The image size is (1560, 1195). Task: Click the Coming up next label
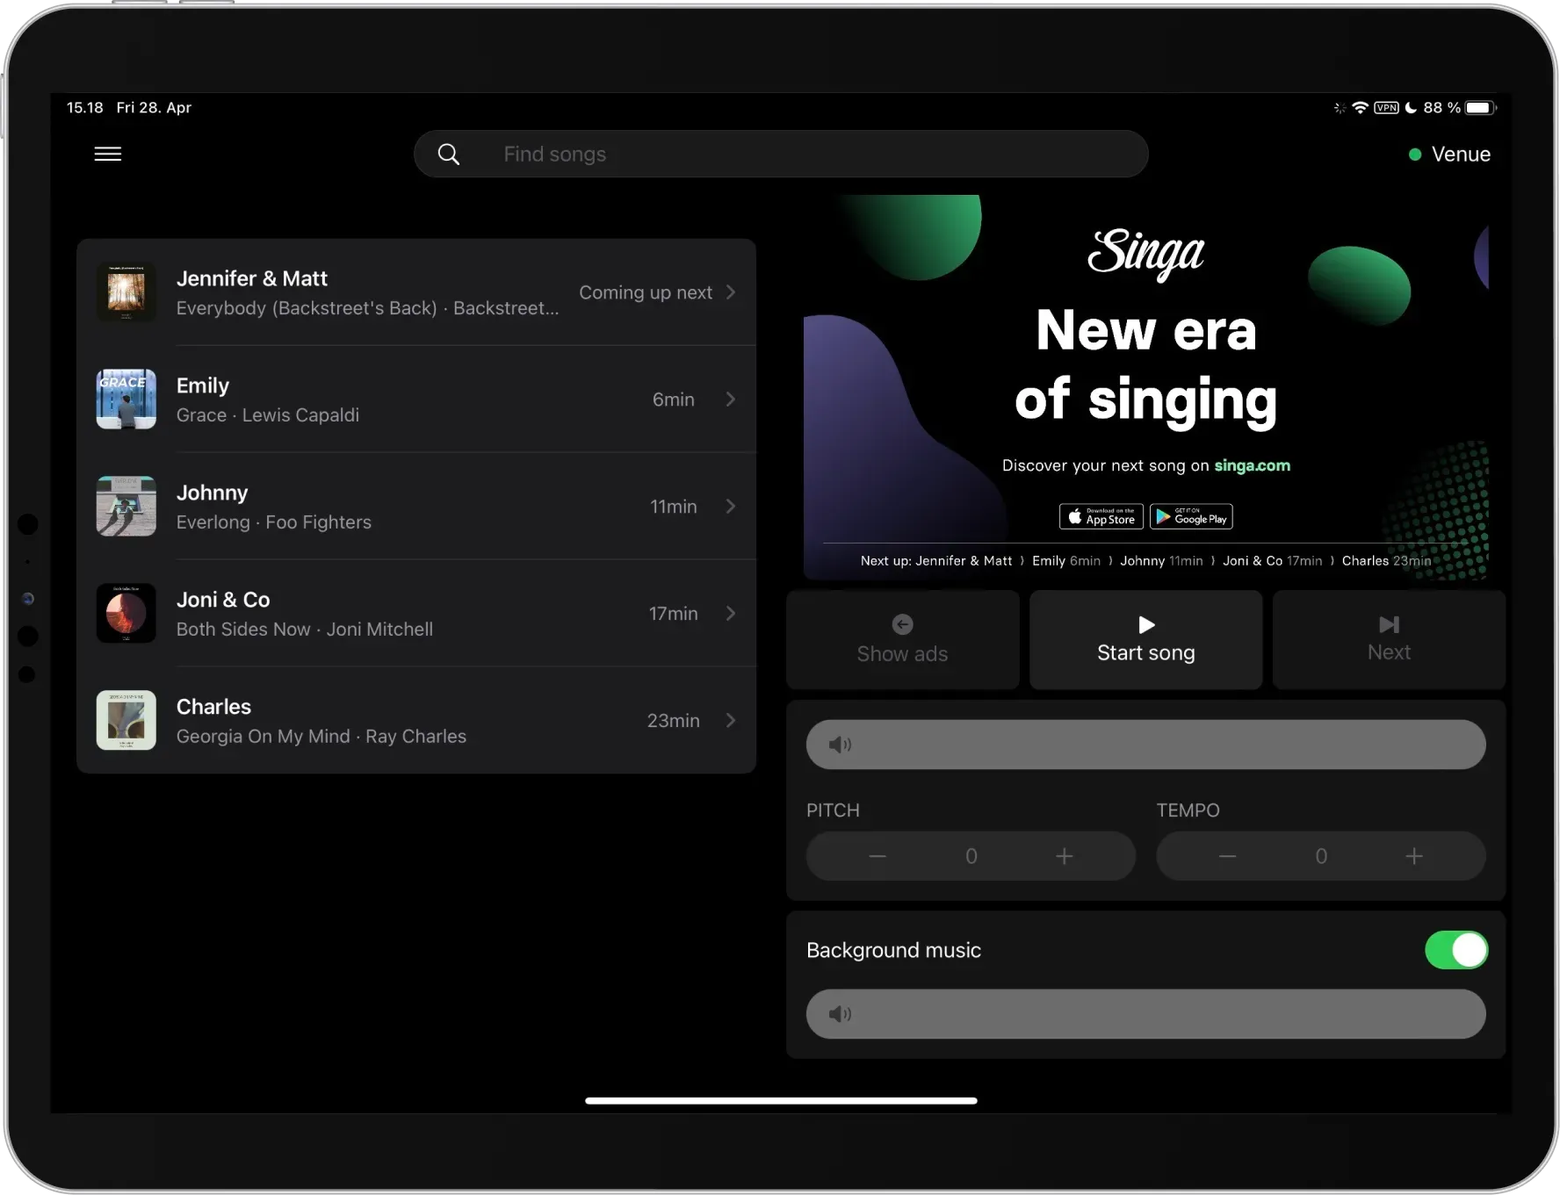[x=646, y=292]
